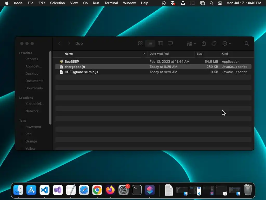Click Feb 13, 2023 at 11:44 AM date
This screenshot has width=266, height=200.
[x=169, y=61]
